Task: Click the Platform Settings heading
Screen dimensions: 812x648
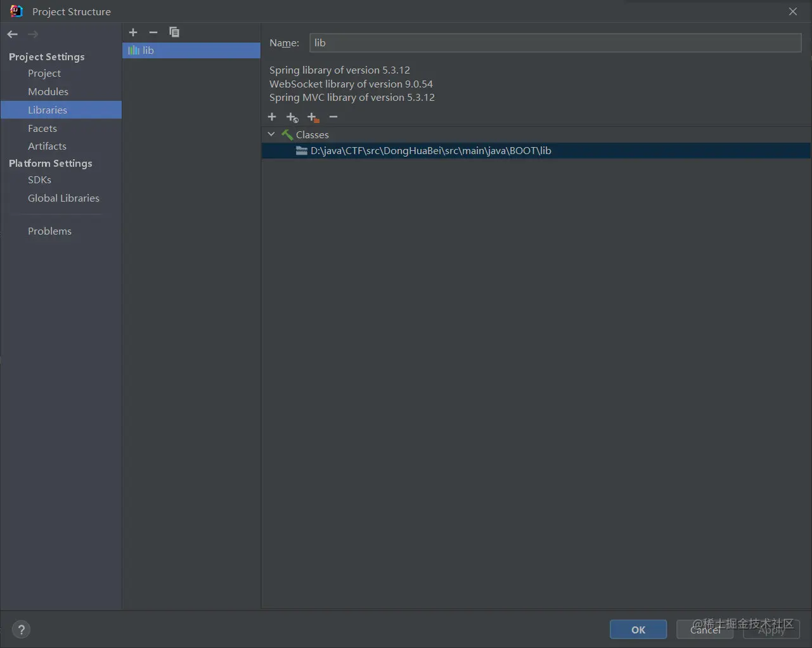Action: pos(51,164)
